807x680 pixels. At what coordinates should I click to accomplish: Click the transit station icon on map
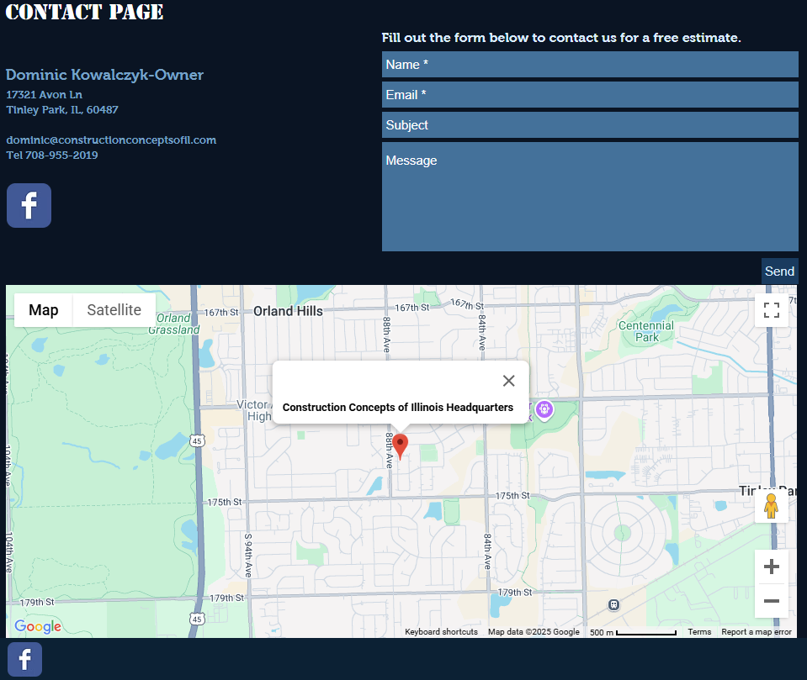[613, 604]
